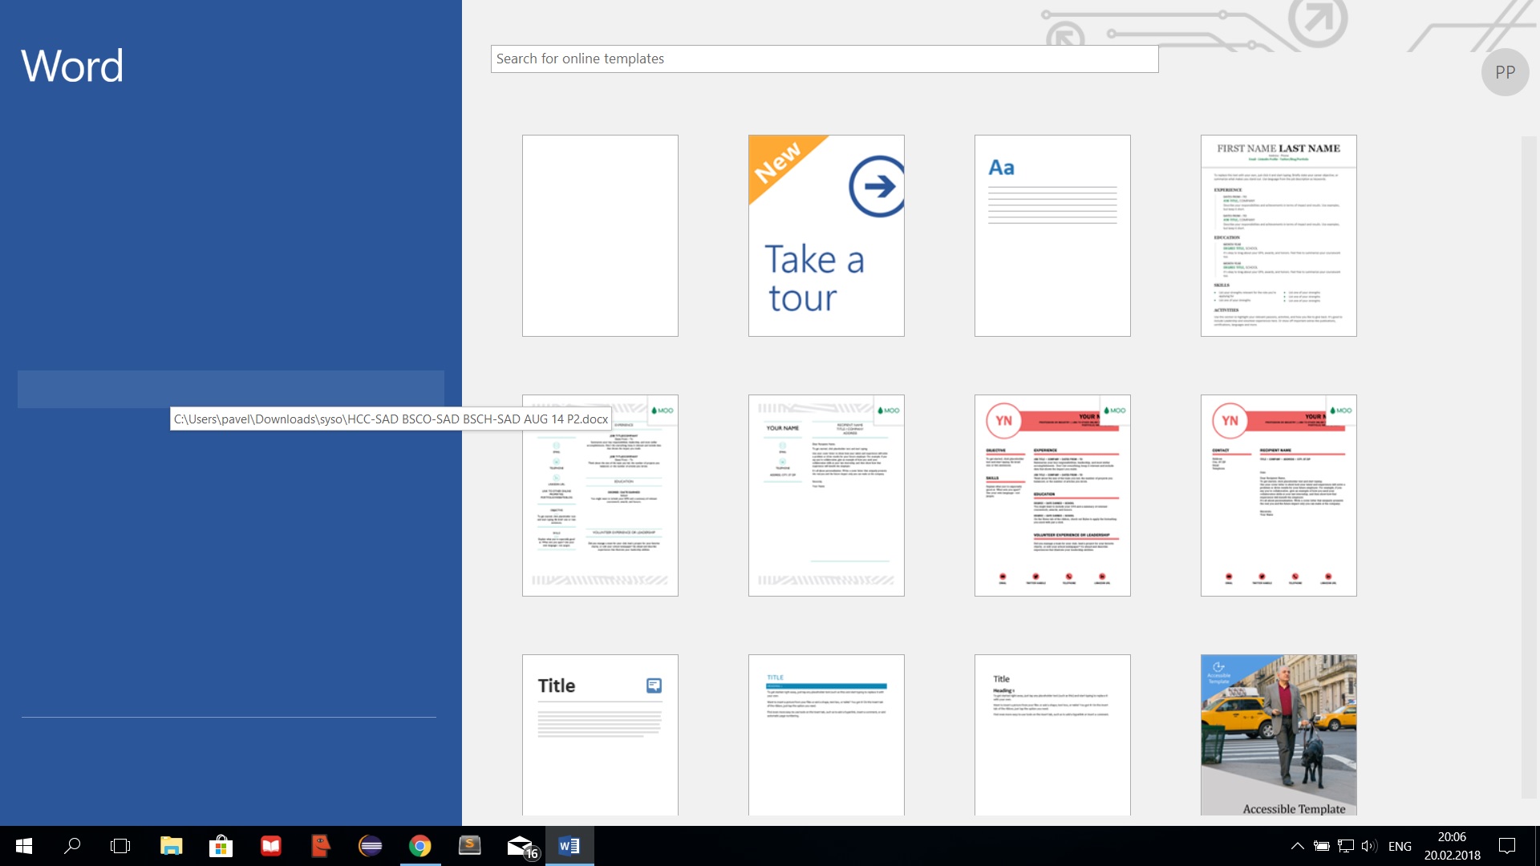Click the template gallery vertical scrollbar
The image size is (1540, 866).
1529,467
